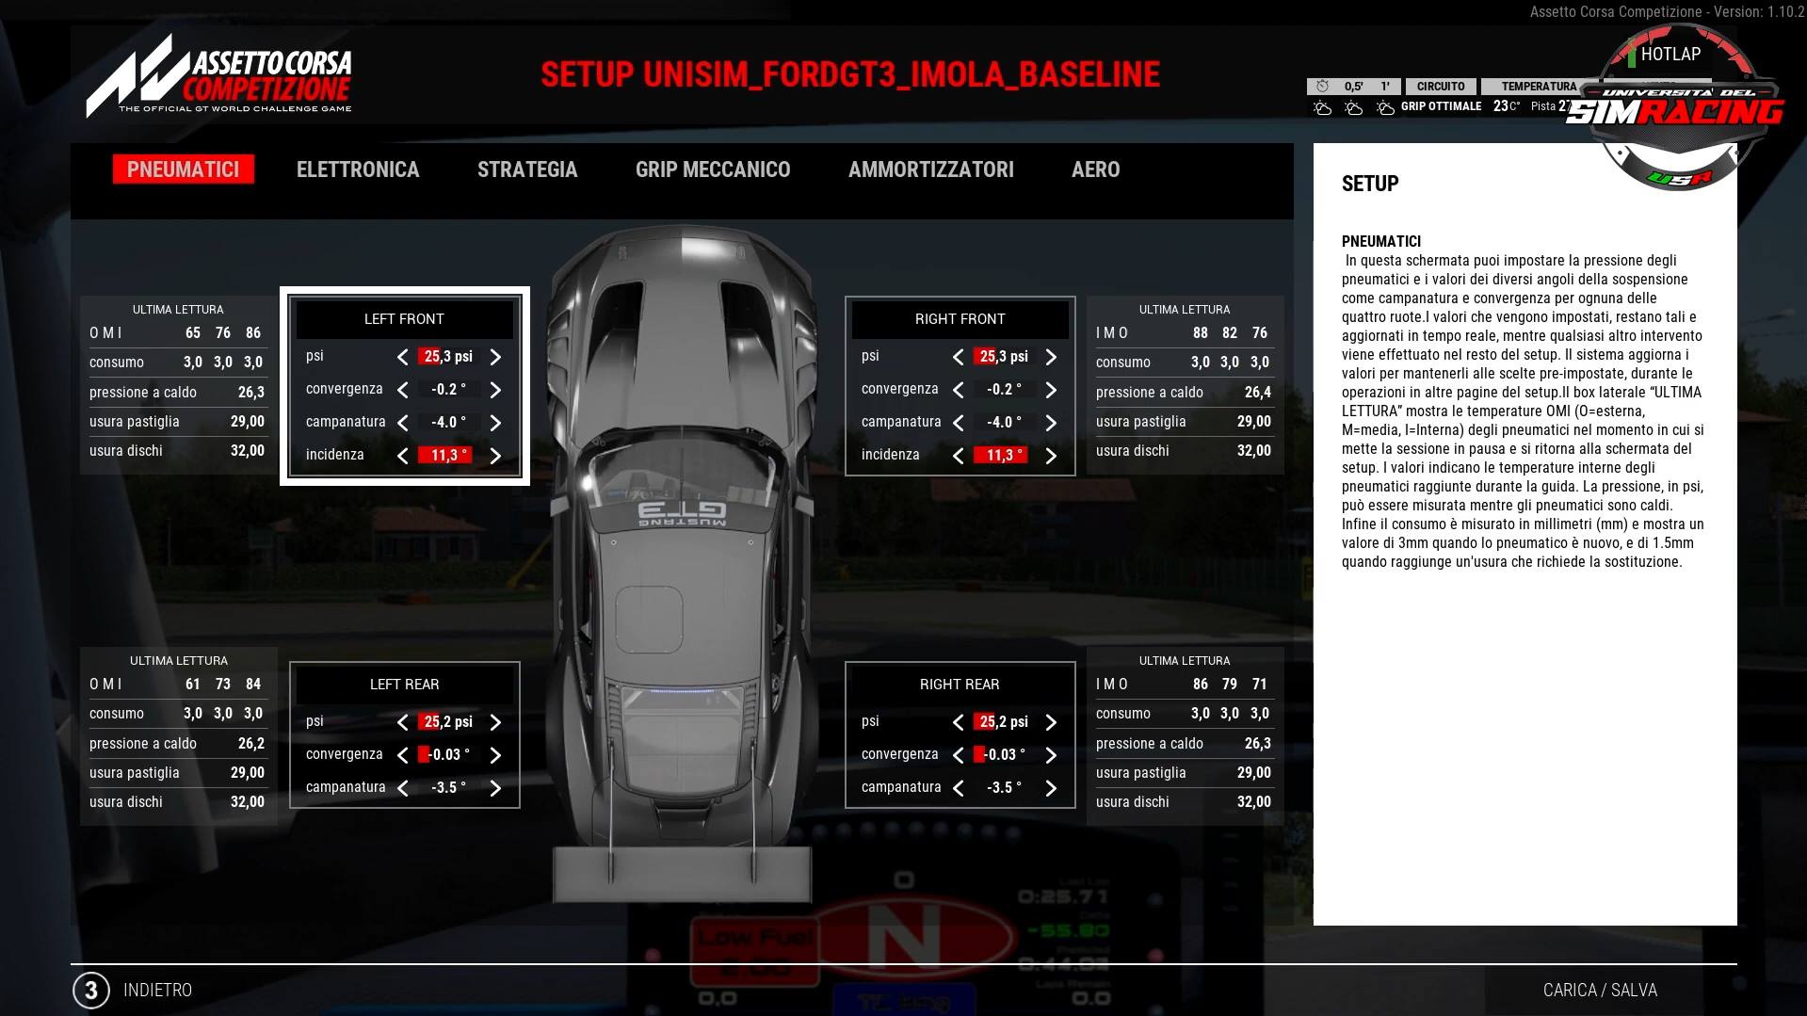
Task: Increase Left Front psi with right arrow
Action: tap(495, 357)
